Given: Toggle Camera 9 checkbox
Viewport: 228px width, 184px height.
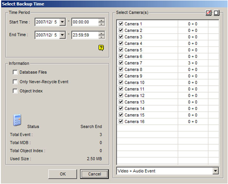Looking at the screenshot, I should pos(121,76).
